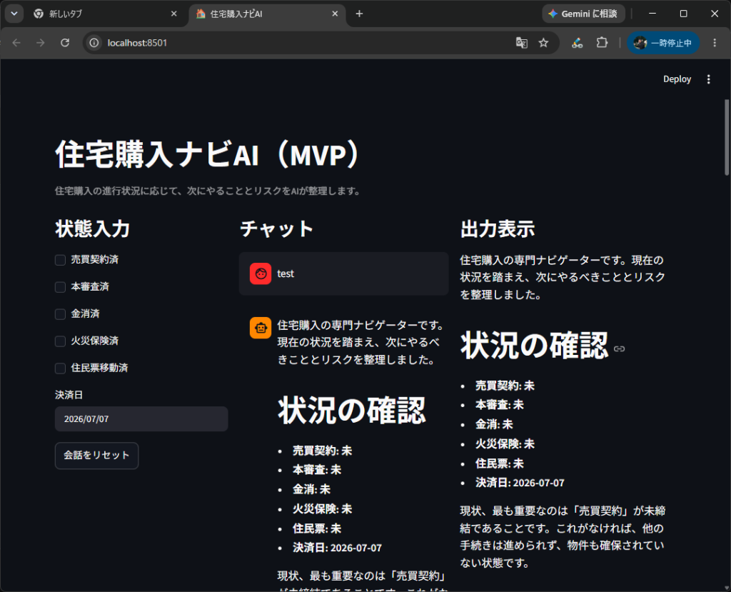This screenshot has height=592, width=731.
Task: Reload the localhost page
Action: click(65, 43)
